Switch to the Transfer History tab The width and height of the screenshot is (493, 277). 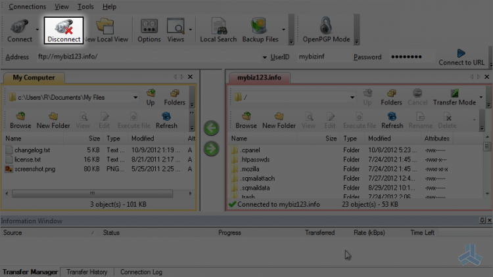coord(87,272)
